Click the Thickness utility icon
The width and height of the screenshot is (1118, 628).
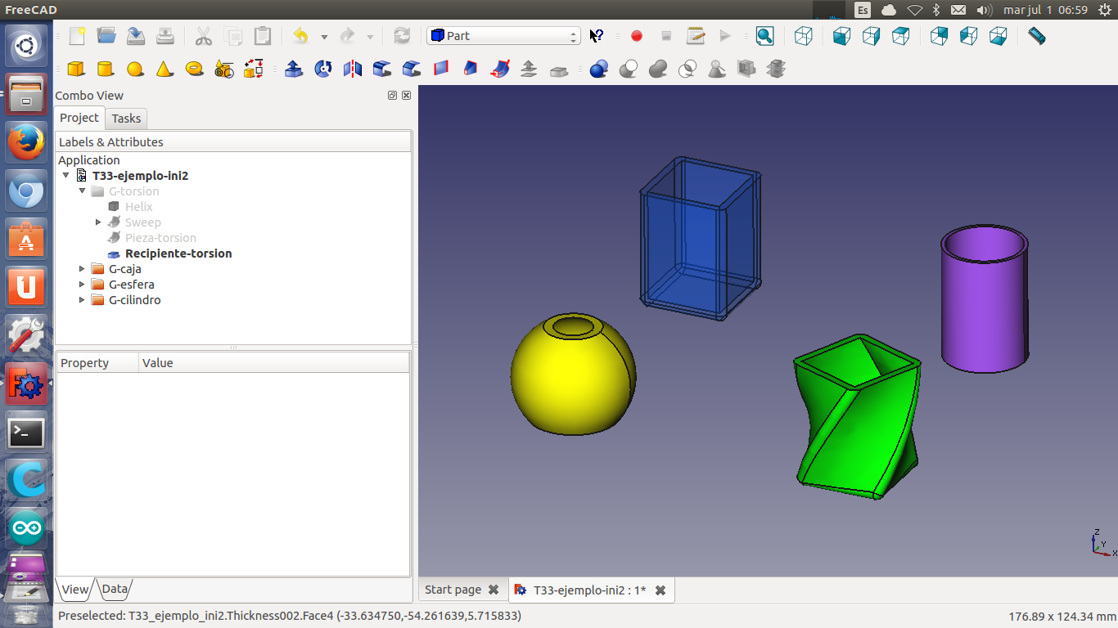(x=559, y=70)
